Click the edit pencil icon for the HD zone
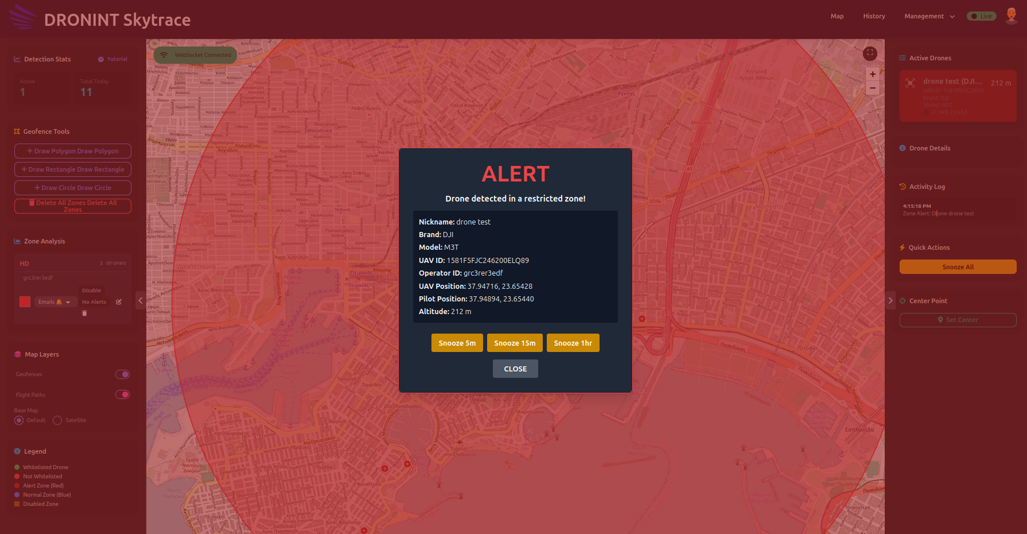Viewport: 1027px width, 534px height. click(x=119, y=301)
